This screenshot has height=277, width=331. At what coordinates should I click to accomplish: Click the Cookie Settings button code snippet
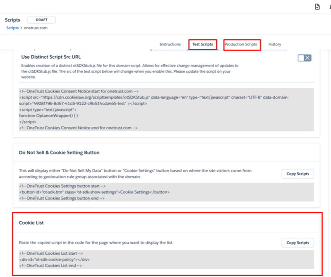click(x=94, y=192)
